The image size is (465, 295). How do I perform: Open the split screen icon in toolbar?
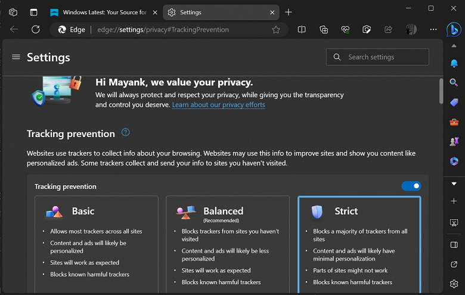pyautogui.click(x=302, y=30)
